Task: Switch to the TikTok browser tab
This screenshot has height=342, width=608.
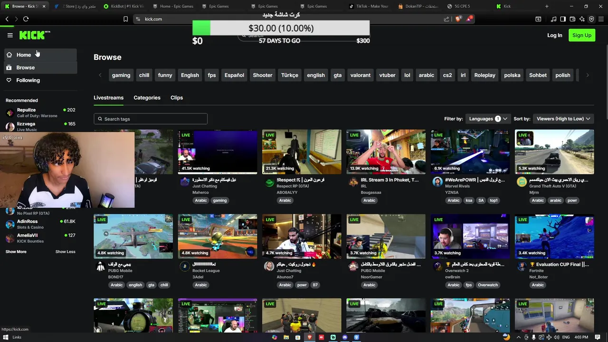Action: (x=369, y=6)
